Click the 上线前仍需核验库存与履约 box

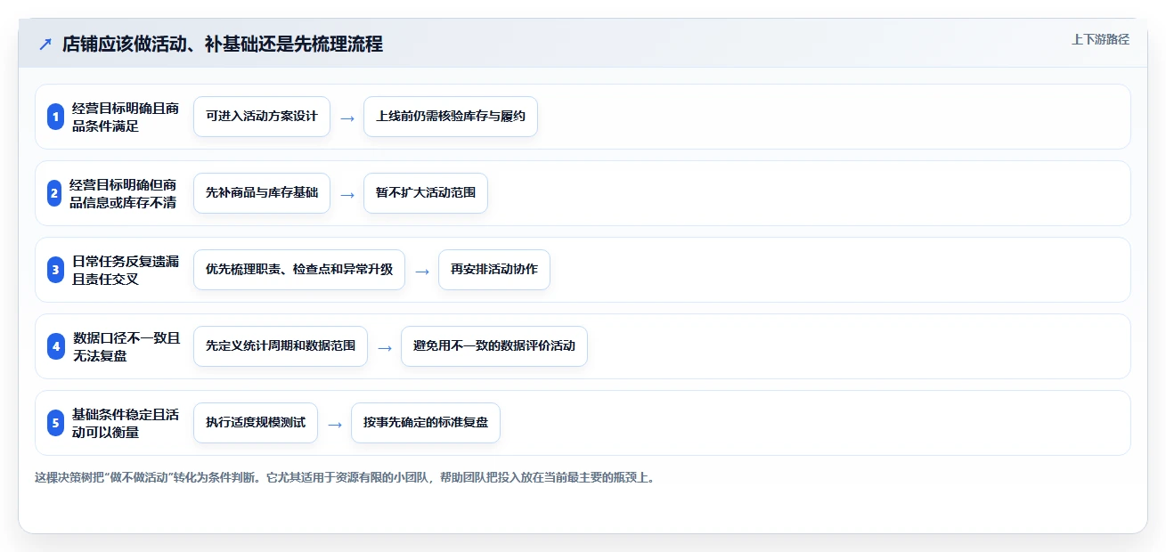[451, 117]
